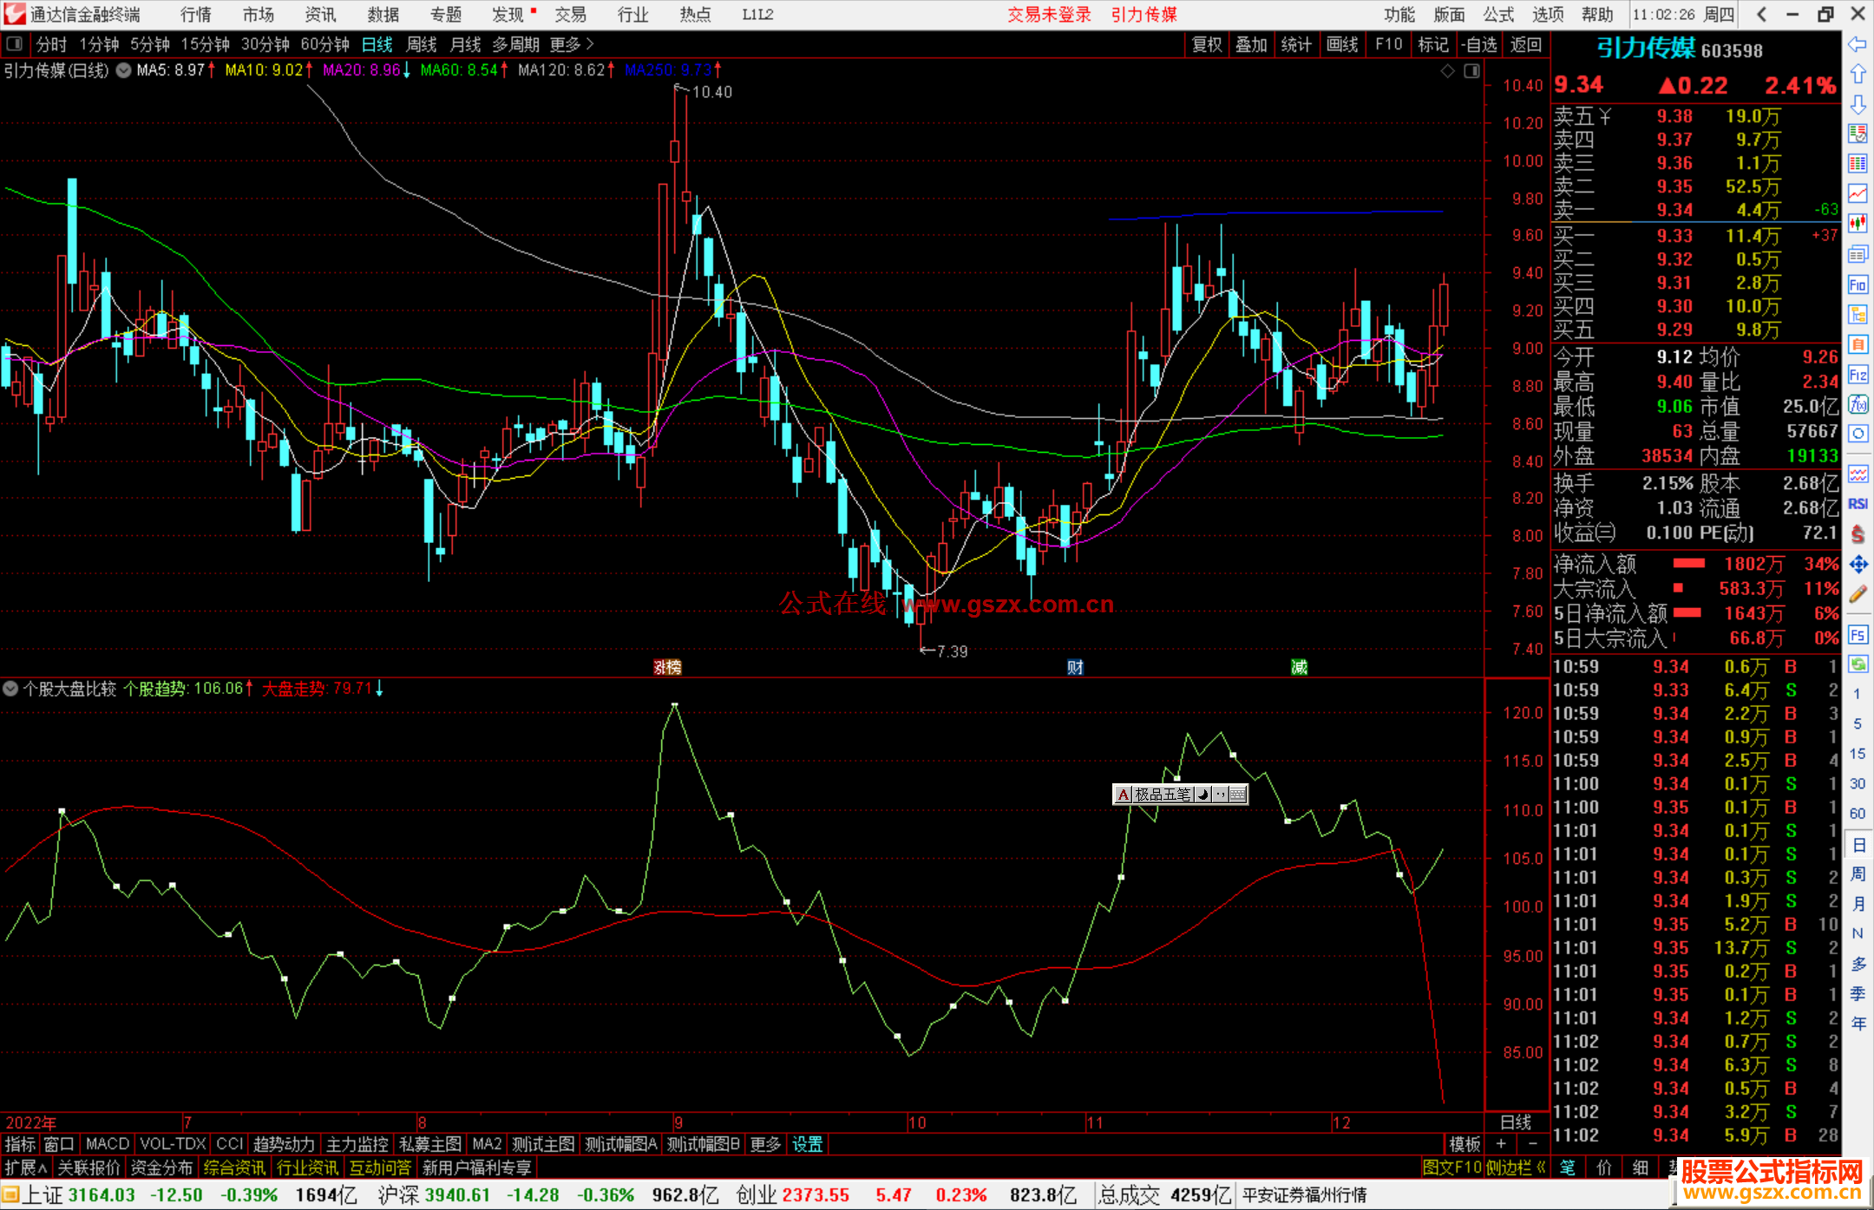The height and width of the screenshot is (1210, 1874).
Task: Toggle the 个股大盘比较 indicator round button
Action: tap(10, 689)
